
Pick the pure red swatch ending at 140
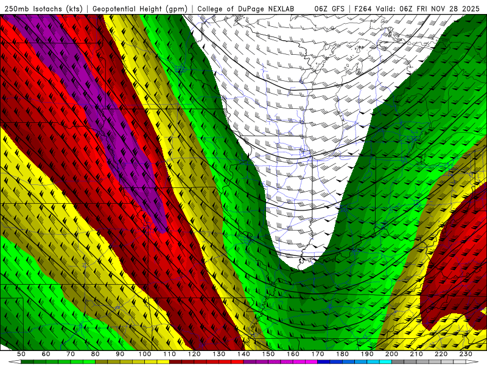click(x=237, y=362)
